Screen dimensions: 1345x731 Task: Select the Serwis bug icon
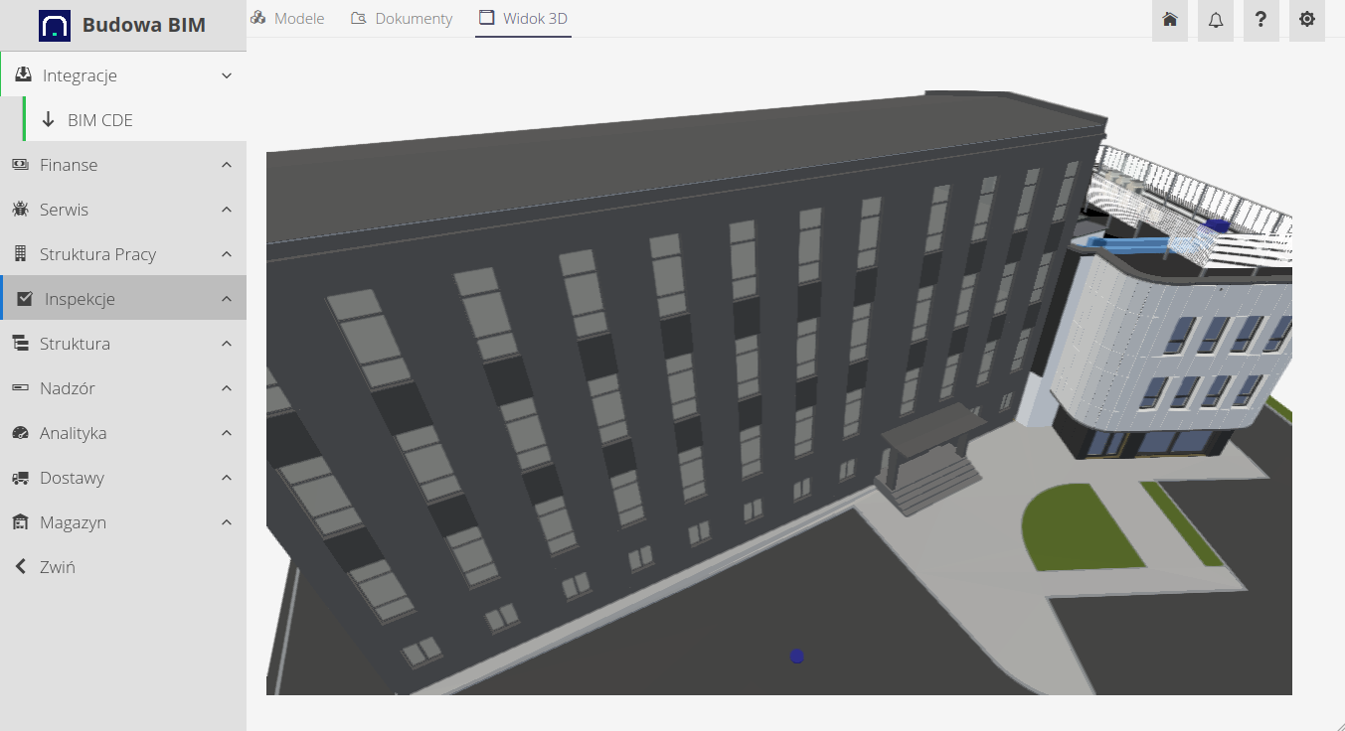[x=21, y=209]
